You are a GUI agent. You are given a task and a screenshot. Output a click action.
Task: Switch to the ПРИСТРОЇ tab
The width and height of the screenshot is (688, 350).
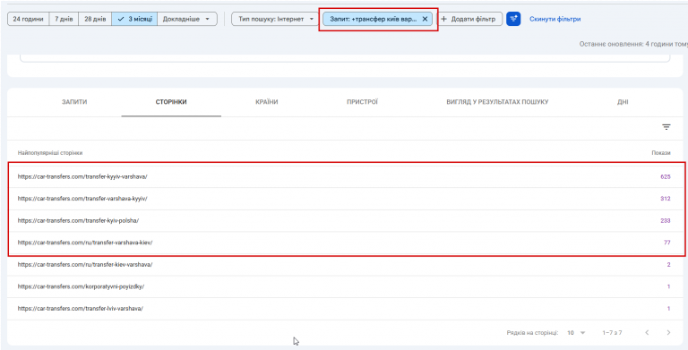[362, 102]
